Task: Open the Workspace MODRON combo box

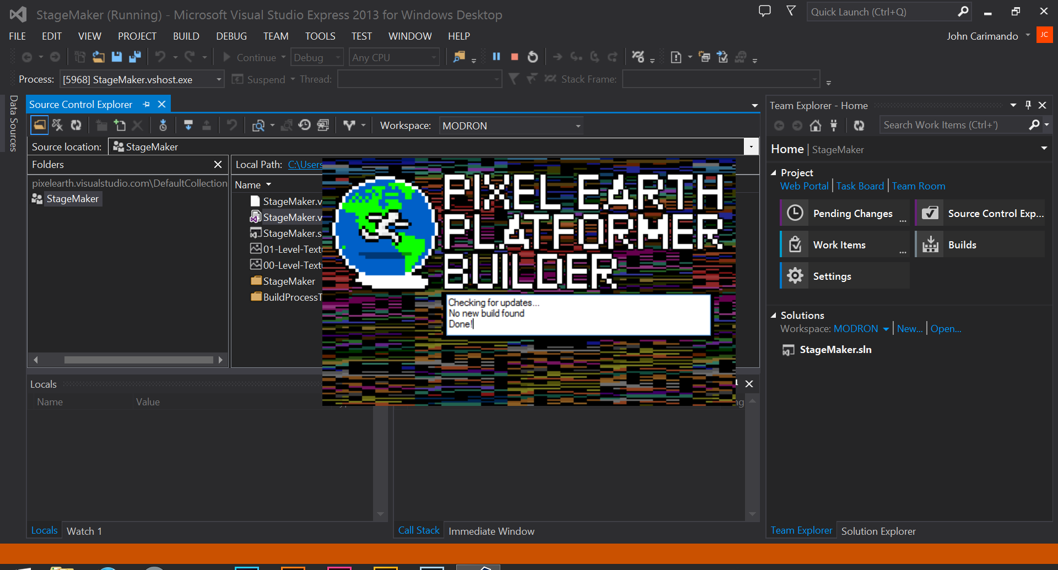Action: click(510, 126)
